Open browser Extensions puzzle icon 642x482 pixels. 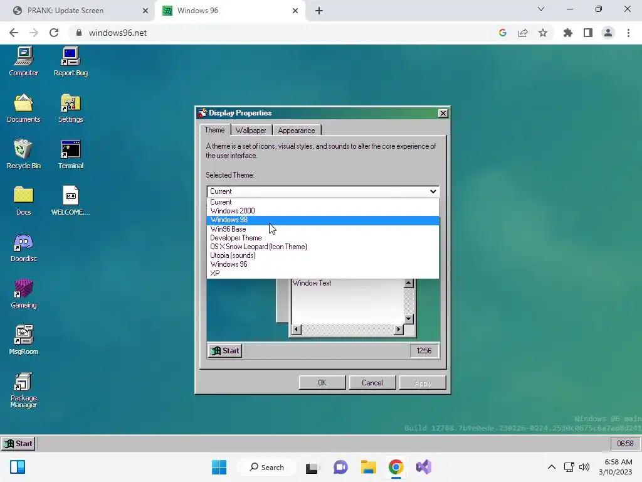568,33
